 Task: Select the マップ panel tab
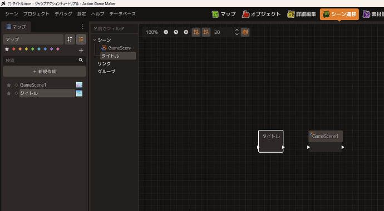tap(16, 27)
